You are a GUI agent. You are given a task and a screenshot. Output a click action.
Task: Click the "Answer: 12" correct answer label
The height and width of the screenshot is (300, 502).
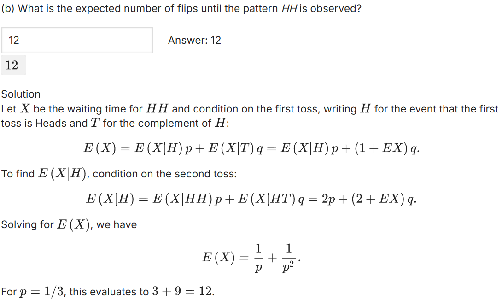click(194, 41)
